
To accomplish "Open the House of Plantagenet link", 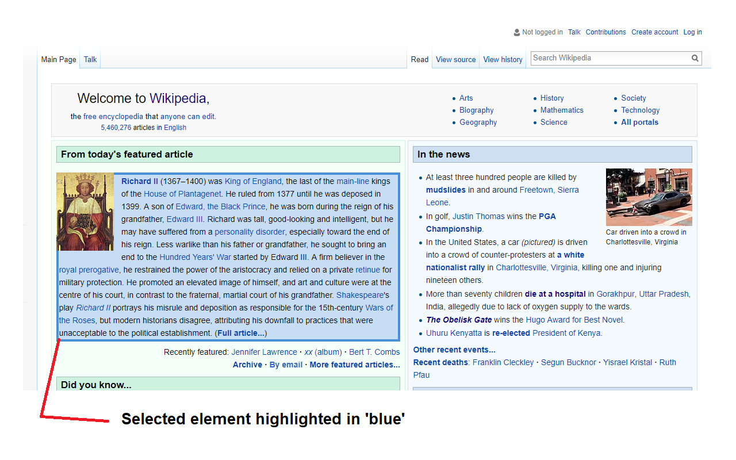I will [x=182, y=194].
